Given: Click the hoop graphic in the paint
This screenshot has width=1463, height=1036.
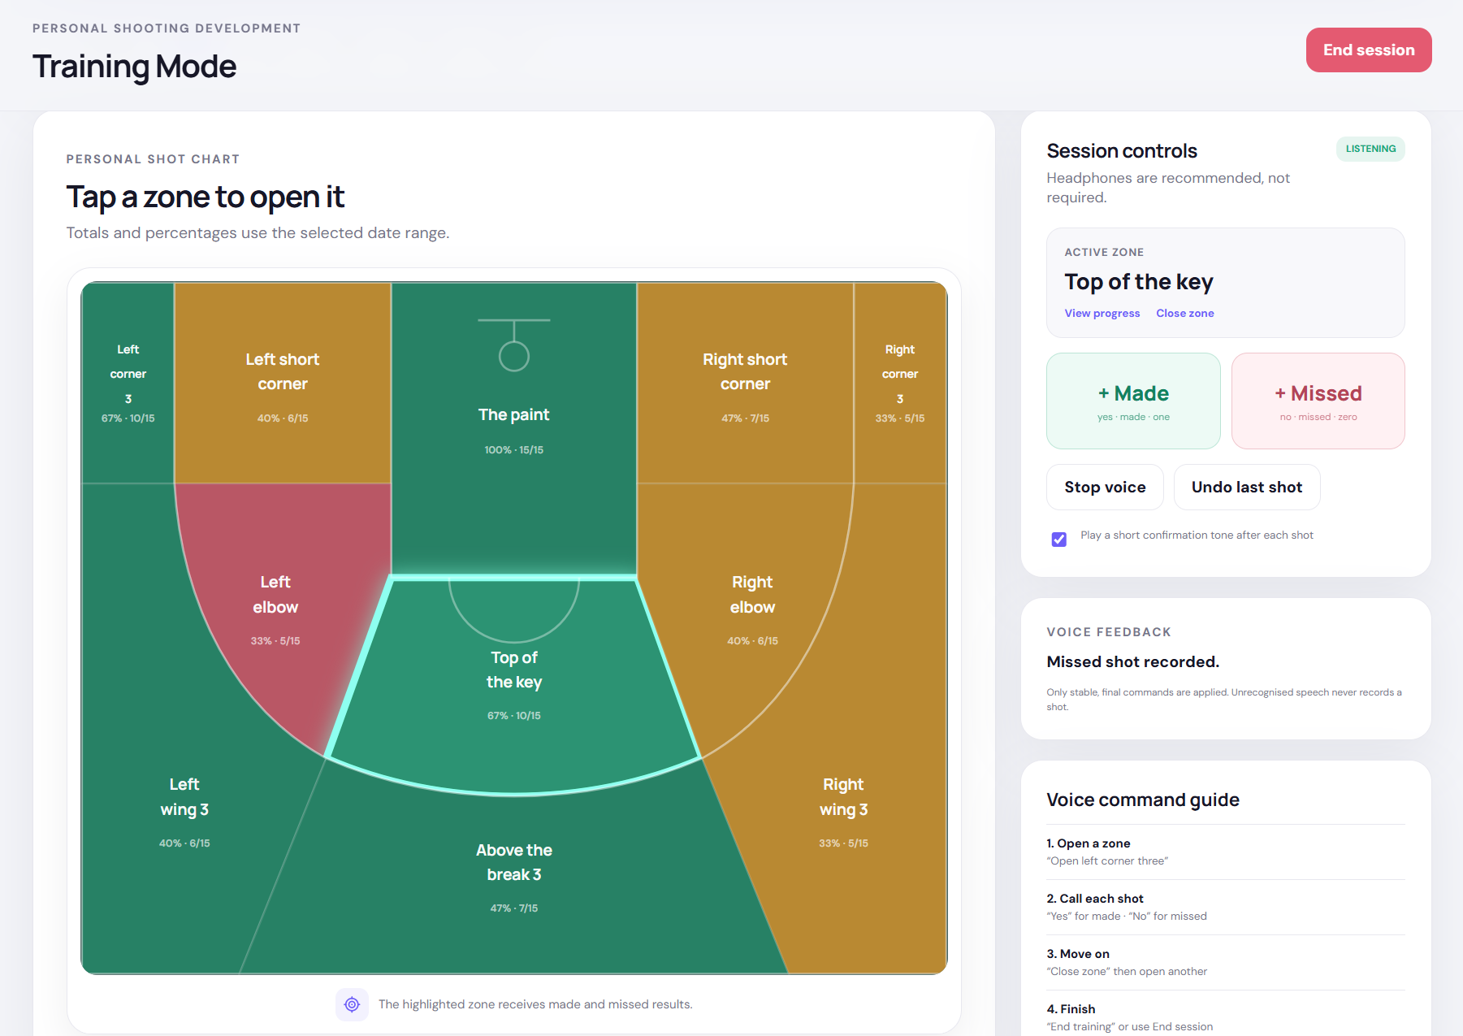Looking at the screenshot, I should click(x=514, y=345).
